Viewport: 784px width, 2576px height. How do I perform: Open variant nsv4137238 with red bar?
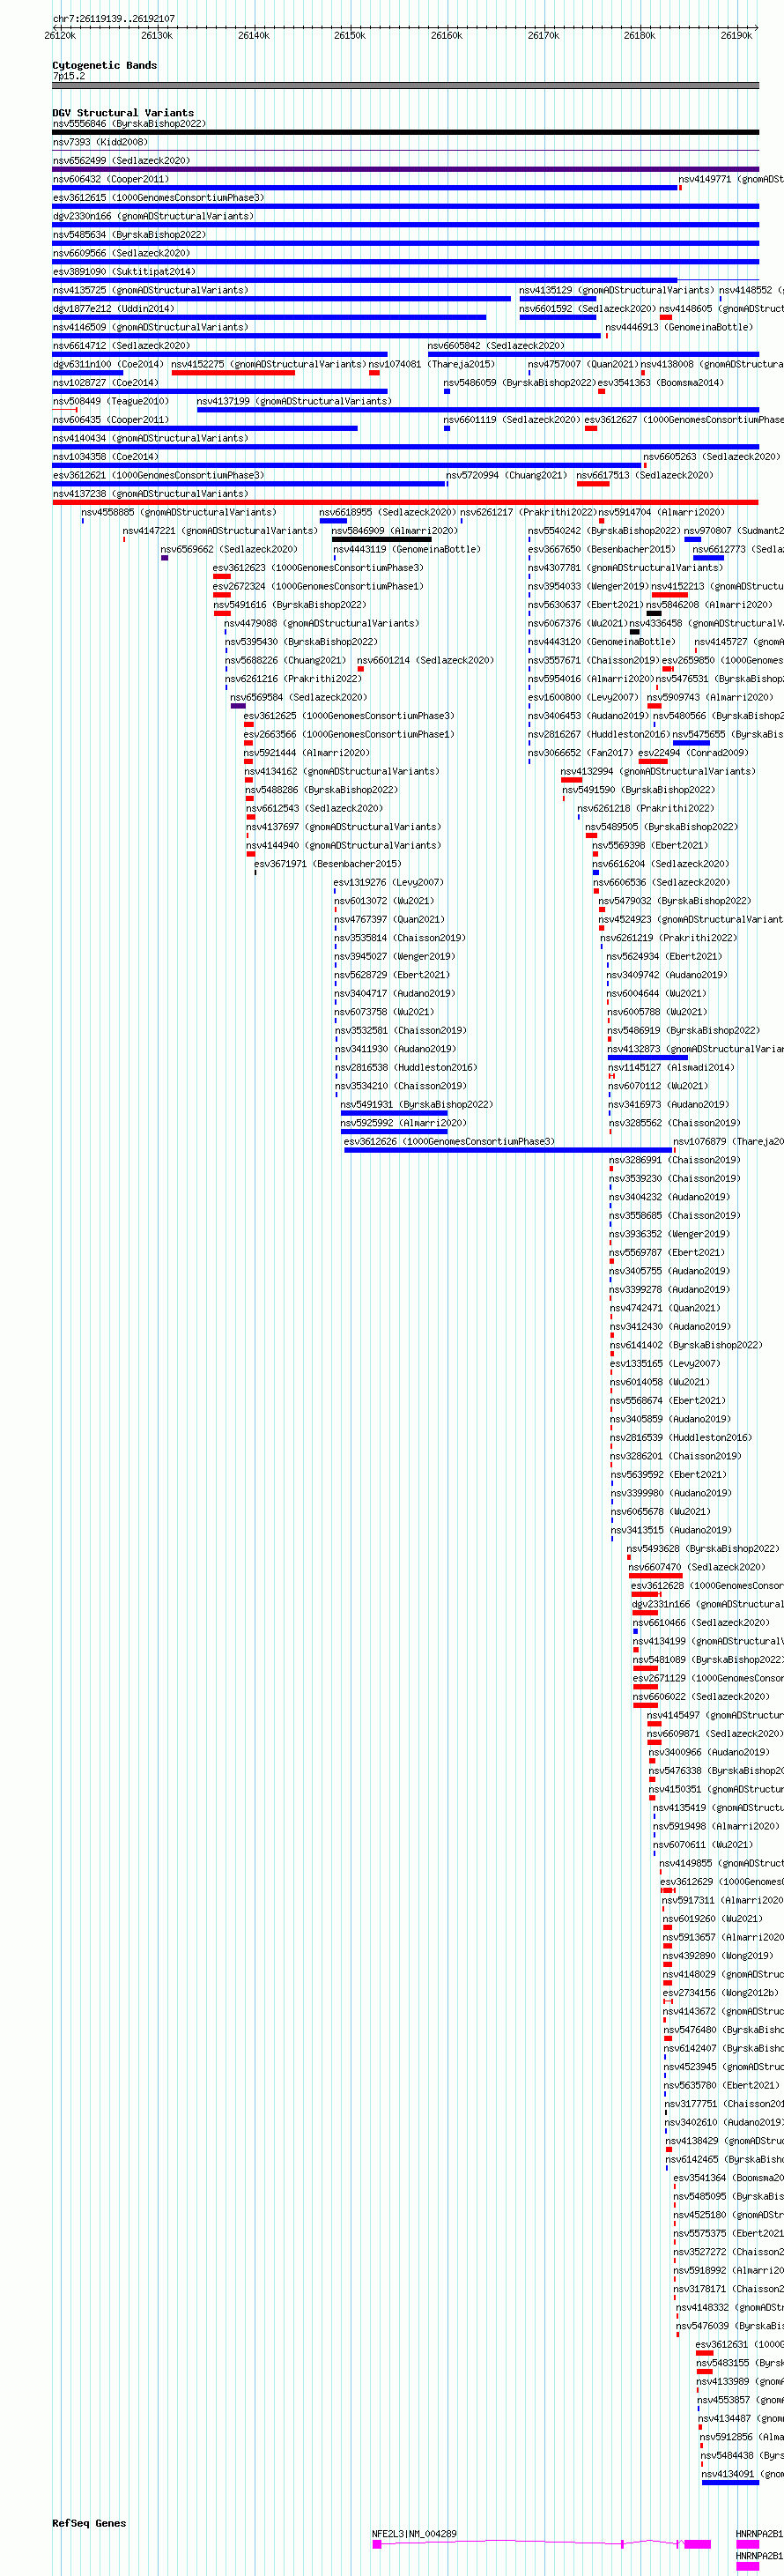tap(405, 502)
